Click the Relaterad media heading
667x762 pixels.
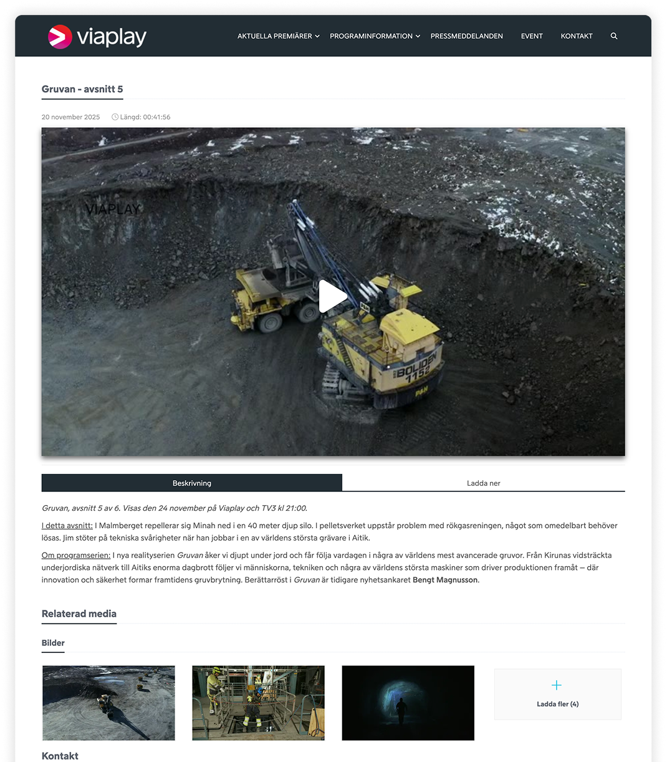tap(79, 614)
